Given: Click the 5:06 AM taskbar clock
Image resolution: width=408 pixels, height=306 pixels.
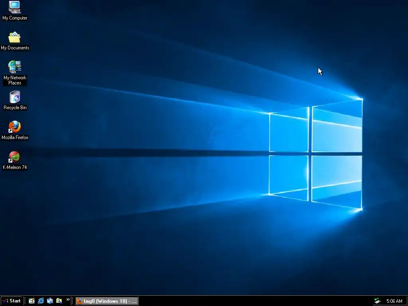Looking at the screenshot, I should (x=394, y=301).
